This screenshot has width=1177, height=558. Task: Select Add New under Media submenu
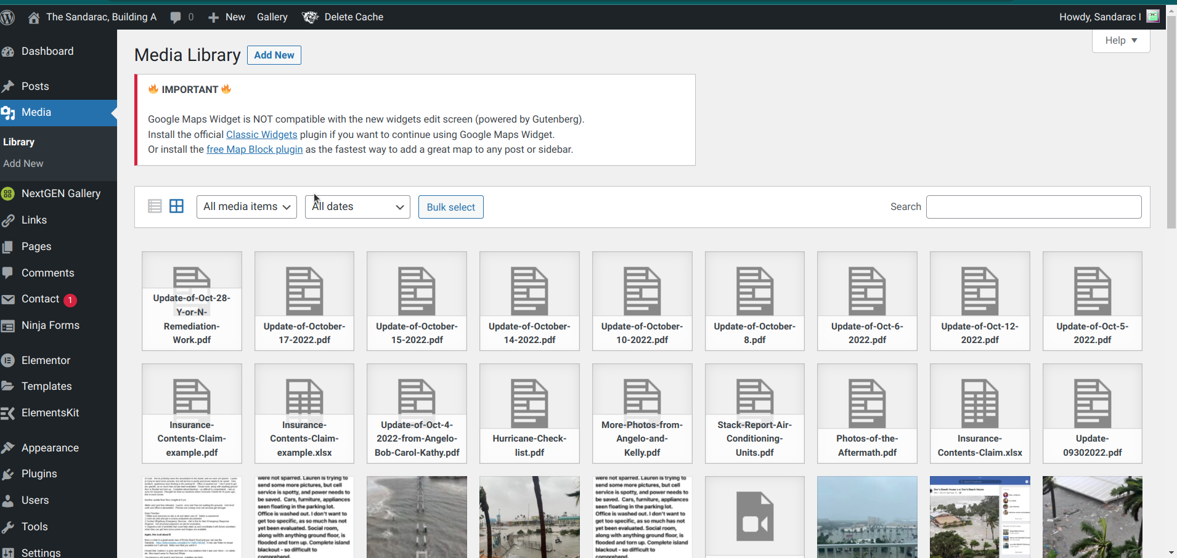[23, 163]
